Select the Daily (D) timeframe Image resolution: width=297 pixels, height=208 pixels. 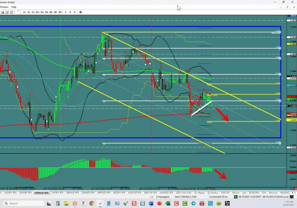(x=66, y=12)
